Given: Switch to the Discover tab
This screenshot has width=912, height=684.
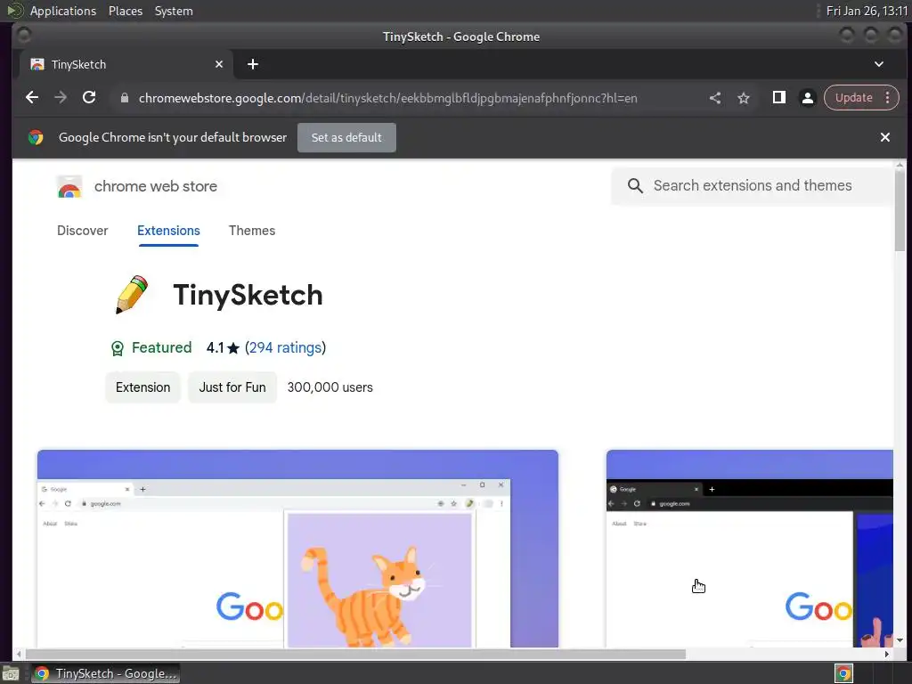Looking at the screenshot, I should tap(83, 231).
